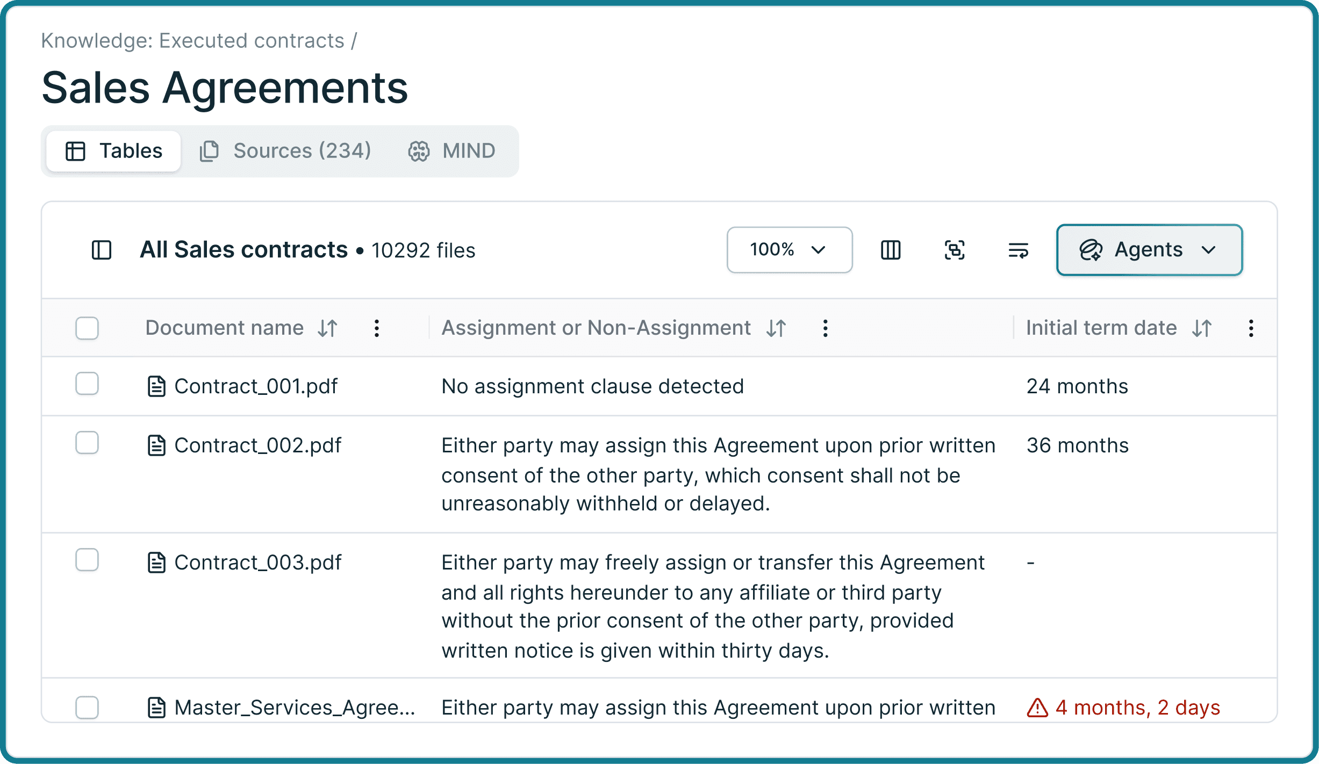Viewport: 1319px width, 764px height.
Task: Click the 4 months, 2 days warning
Action: click(x=1123, y=708)
